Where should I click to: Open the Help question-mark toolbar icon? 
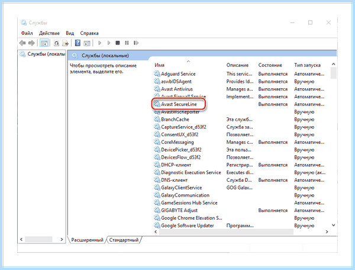coord(78,43)
